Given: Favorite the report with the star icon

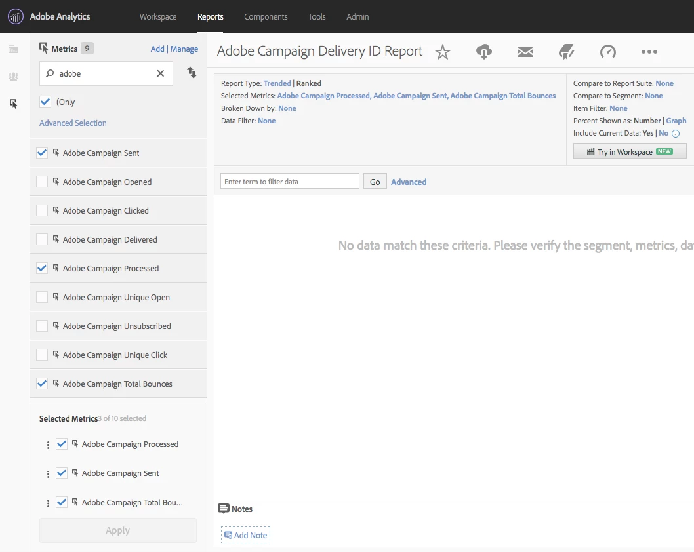Looking at the screenshot, I should pos(443,52).
